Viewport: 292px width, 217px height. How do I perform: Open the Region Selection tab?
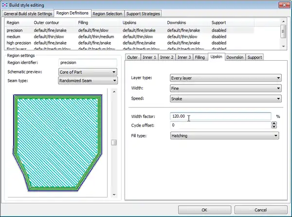107,14
